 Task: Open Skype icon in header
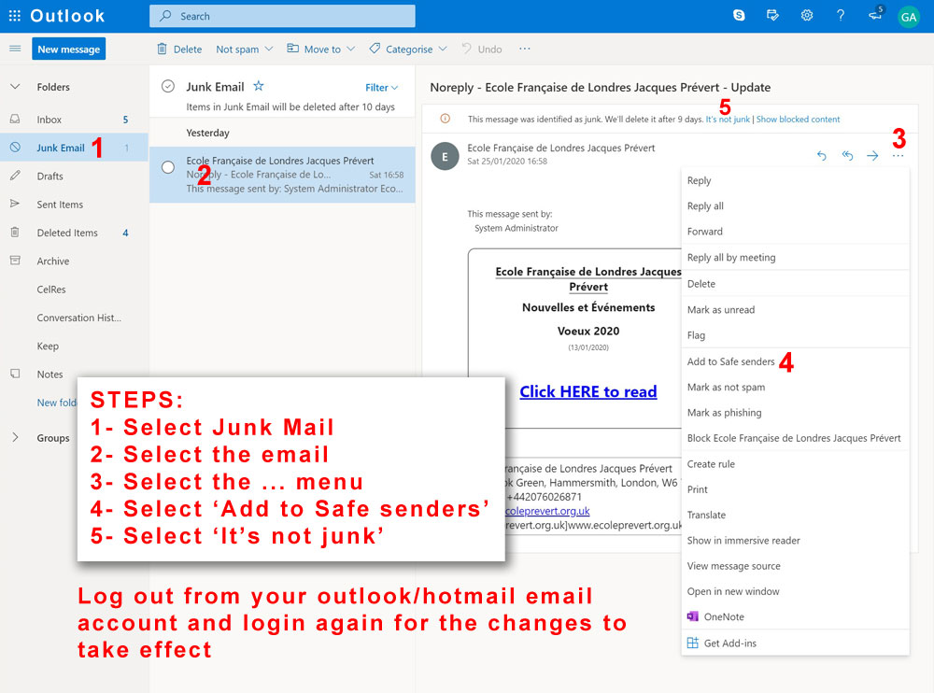click(739, 16)
